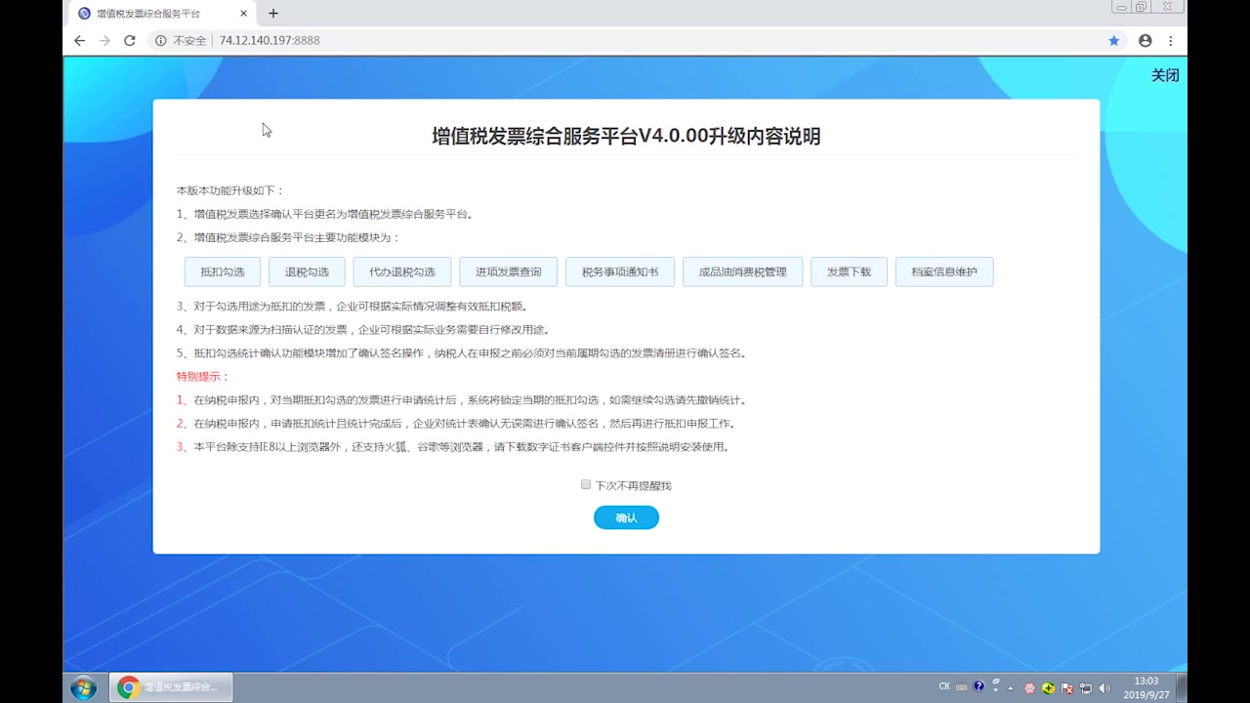The height and width of the screenshot is (703, 1250).
Task: Open language bar options small arrow
Action: click(996, 690)
